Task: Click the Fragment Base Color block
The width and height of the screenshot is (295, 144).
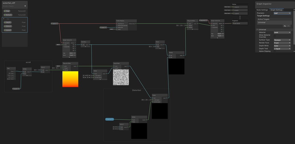Action: [239, 23]
